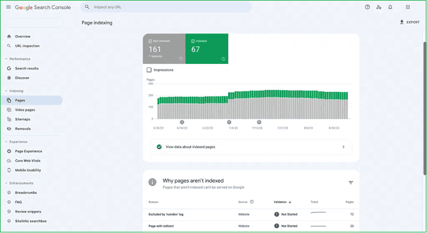Open Overview in the sidebar
Screen dimensions: 427x233
23,37
